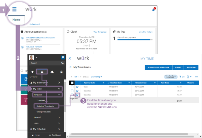
Task: Click the # Records column header
Action: [191, 83]
